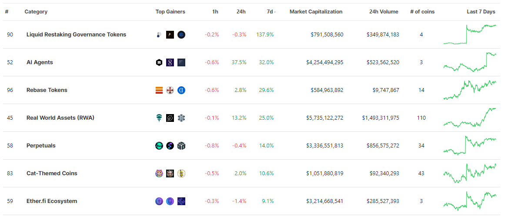
Task: Sort by 1h change column header
Action: tap(215, 12)
